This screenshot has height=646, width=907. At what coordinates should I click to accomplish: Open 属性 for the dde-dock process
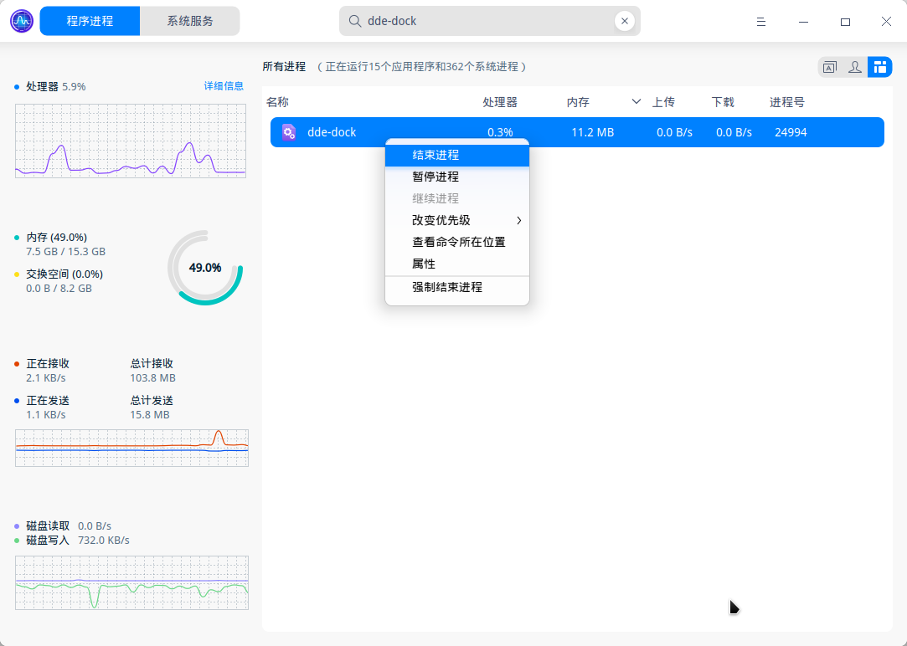pos(456,263)
